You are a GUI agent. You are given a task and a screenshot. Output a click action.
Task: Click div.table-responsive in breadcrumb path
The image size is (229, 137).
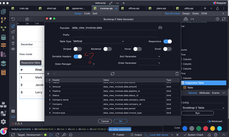click(120, 129)
